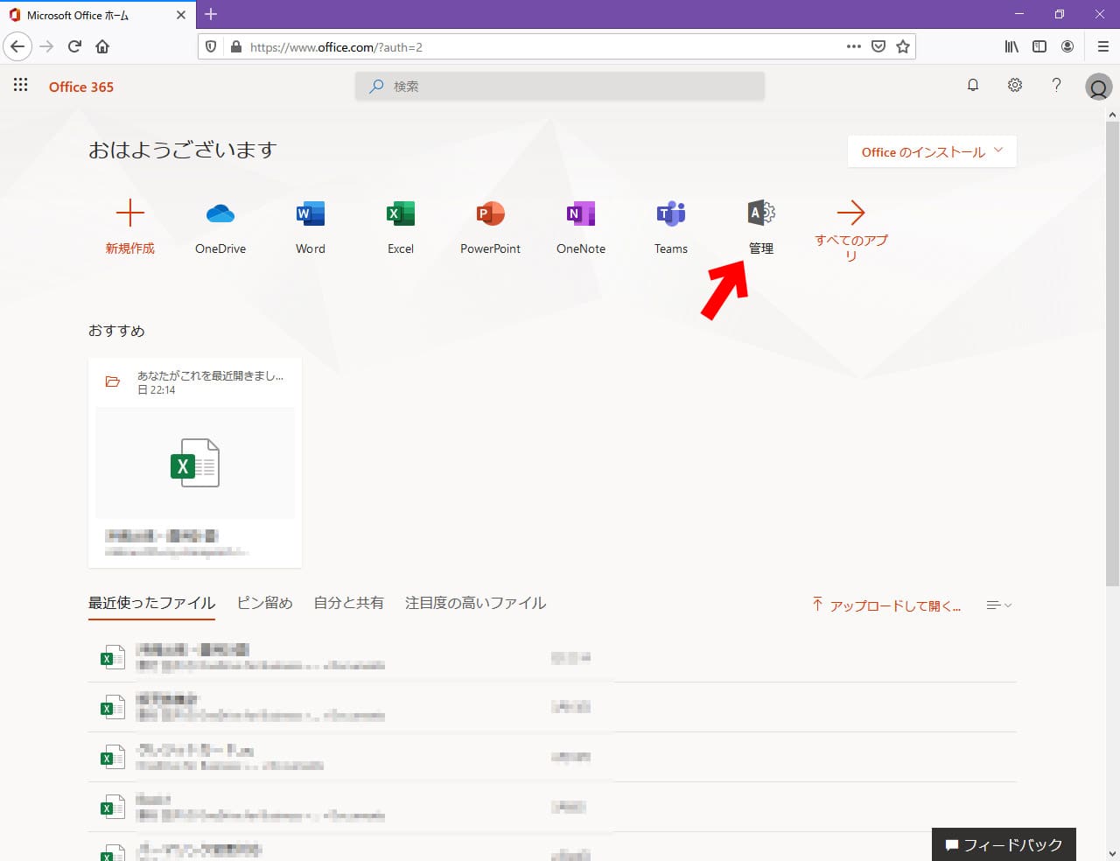
Task: Switch to ピン留め tab
Action: tap(264, 603)
